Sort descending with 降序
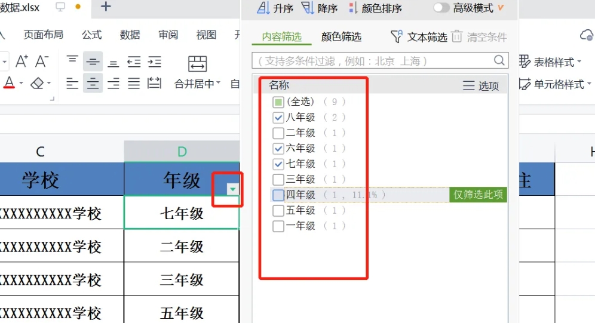This screenshot has width=595, height=323. tap(320, 8)
